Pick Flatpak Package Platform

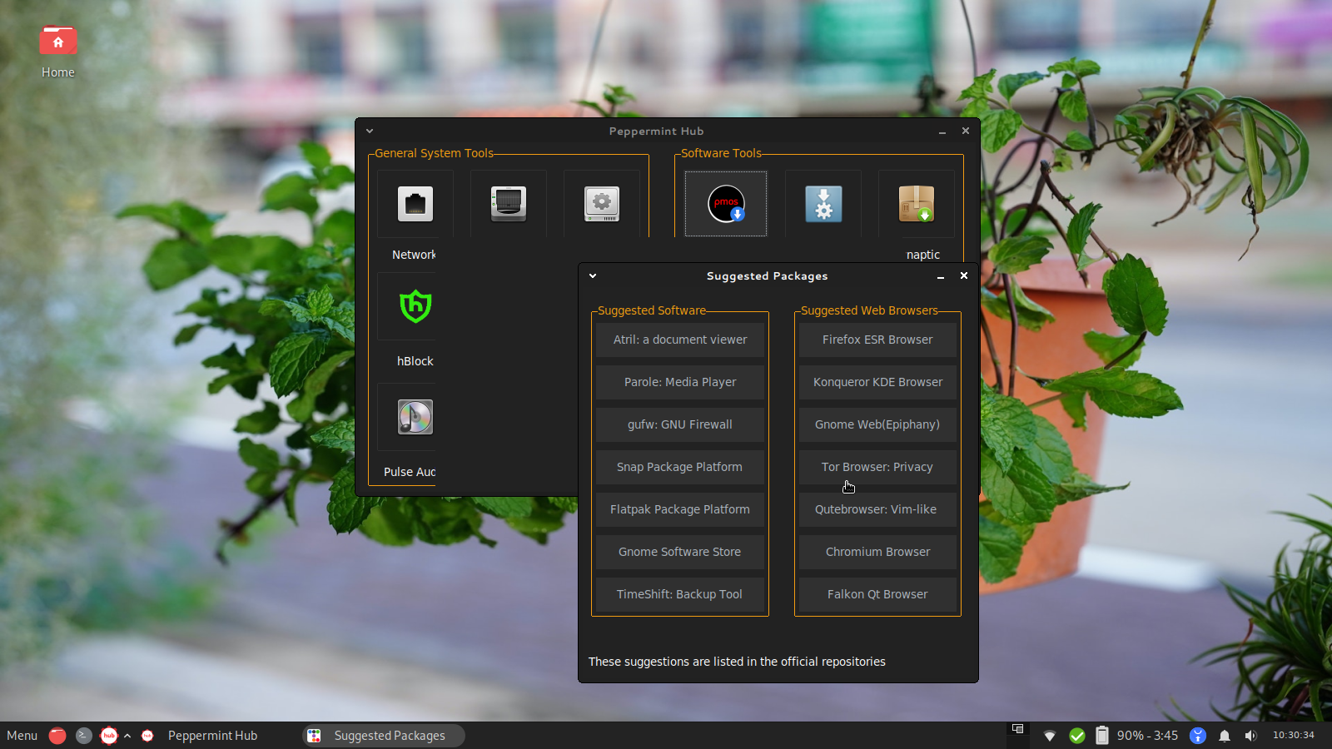680,509
